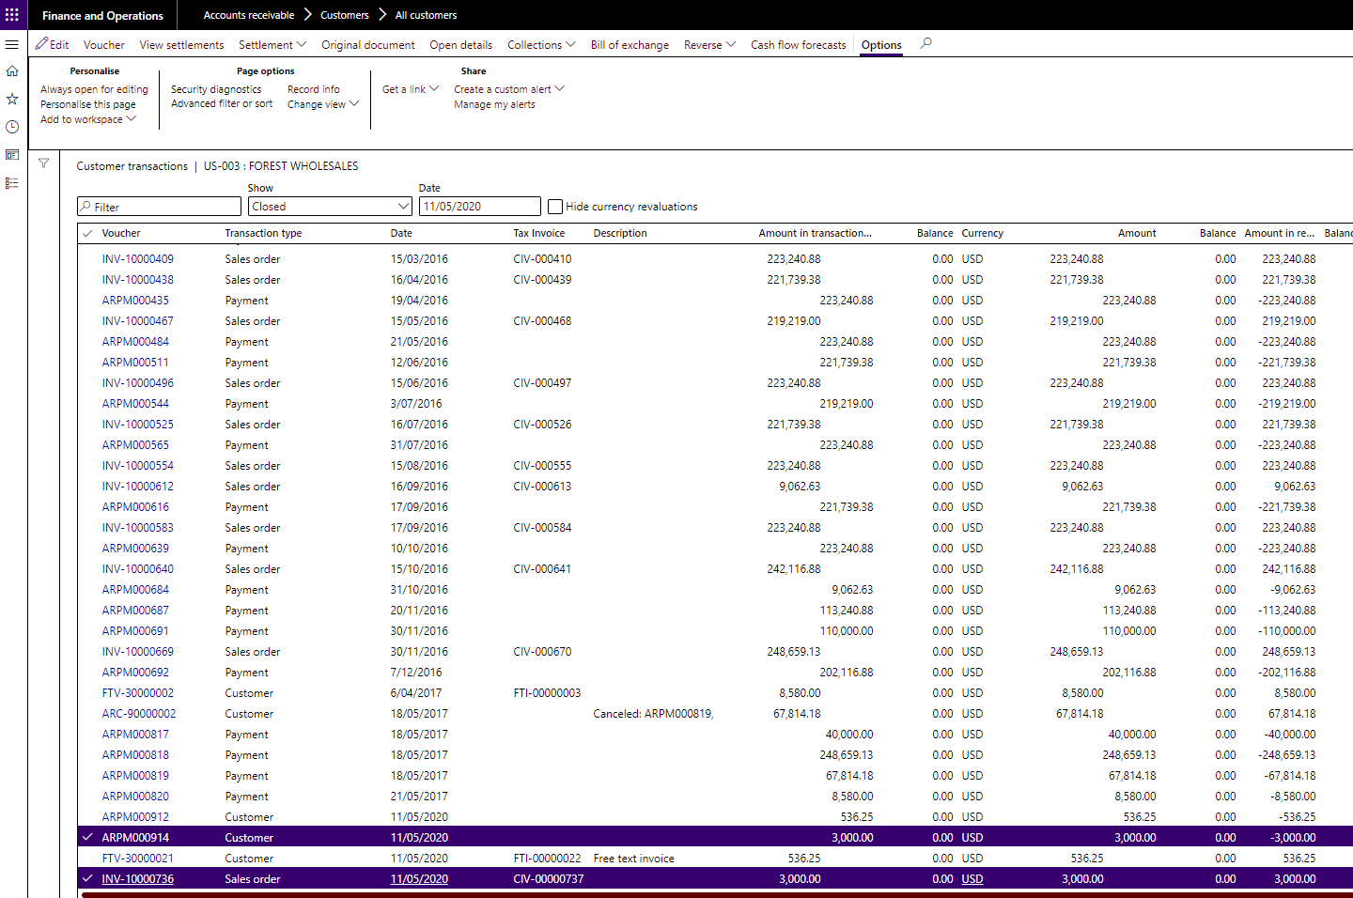Open the app launcher waffle icon

pyautogui.click(x=12, y=15)
